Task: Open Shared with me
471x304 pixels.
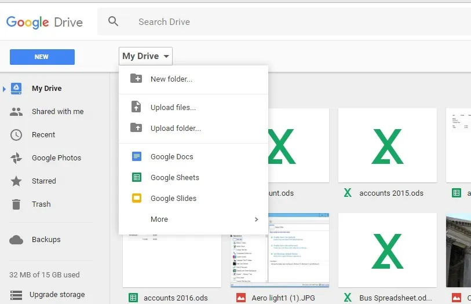Action: [x=58, y=111]
